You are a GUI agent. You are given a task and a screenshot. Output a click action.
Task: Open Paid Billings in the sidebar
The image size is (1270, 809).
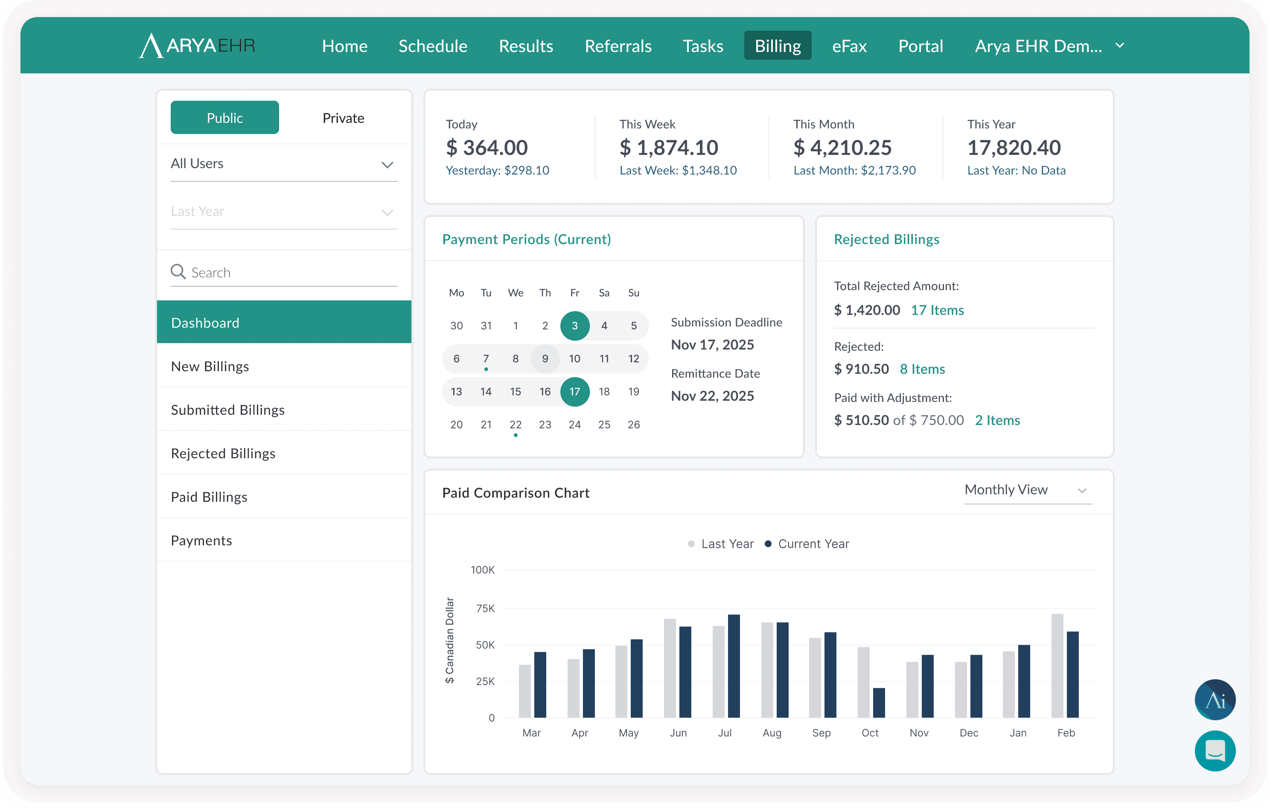pos(284,497)
